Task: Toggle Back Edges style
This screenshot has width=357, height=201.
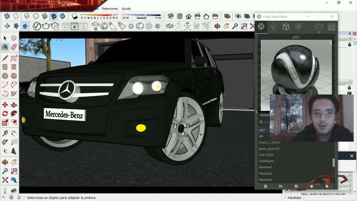Action: pos(16,16)
